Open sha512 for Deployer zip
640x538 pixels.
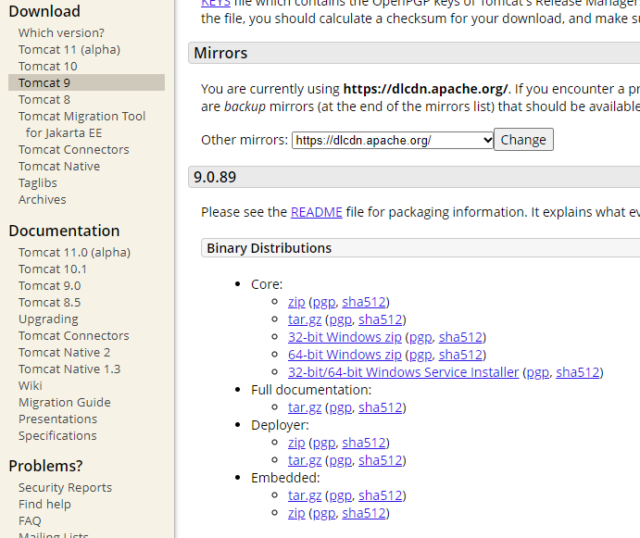[x=364, y=443]
